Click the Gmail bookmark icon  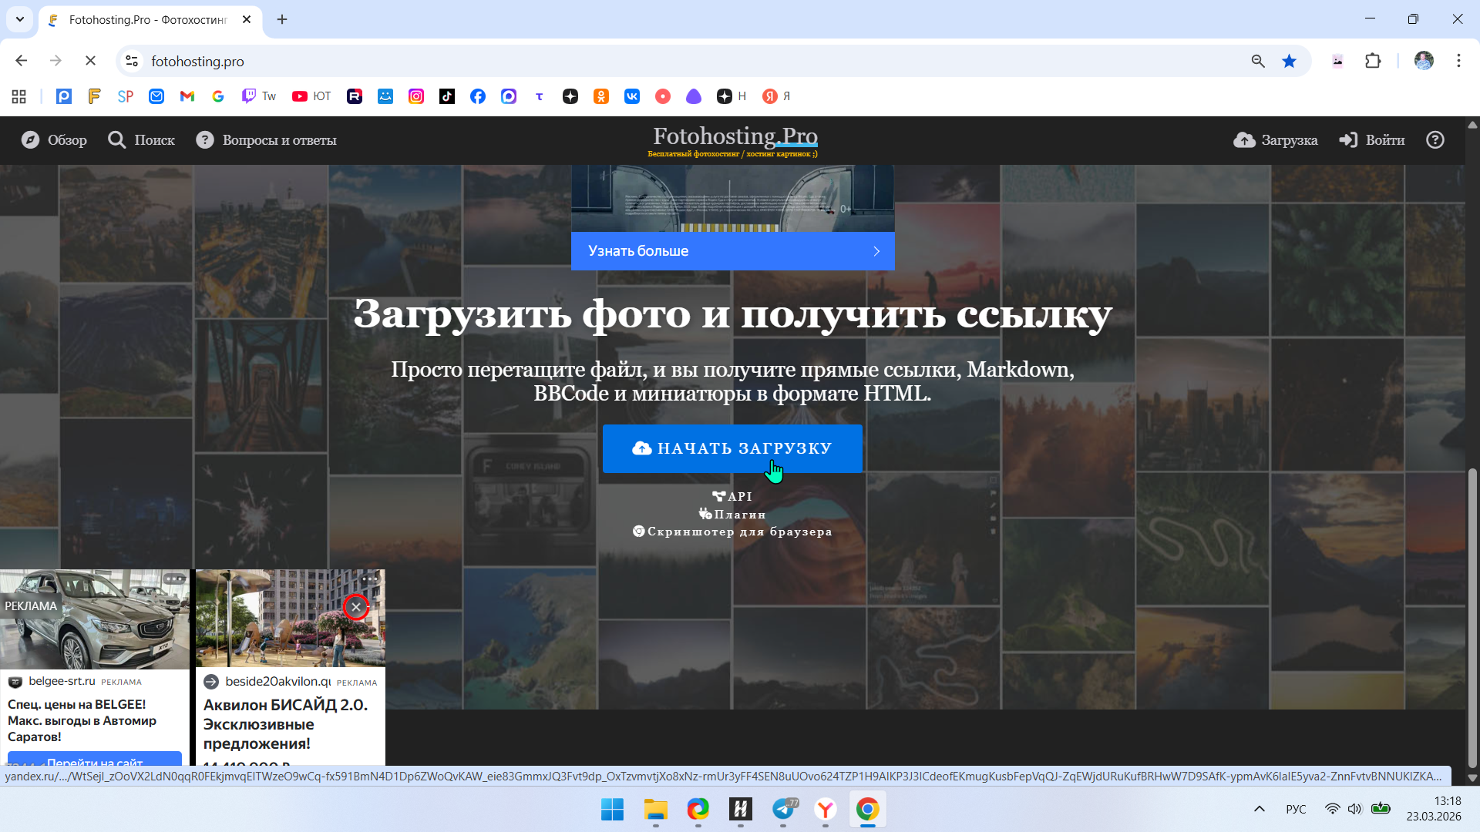click(187, 96)
